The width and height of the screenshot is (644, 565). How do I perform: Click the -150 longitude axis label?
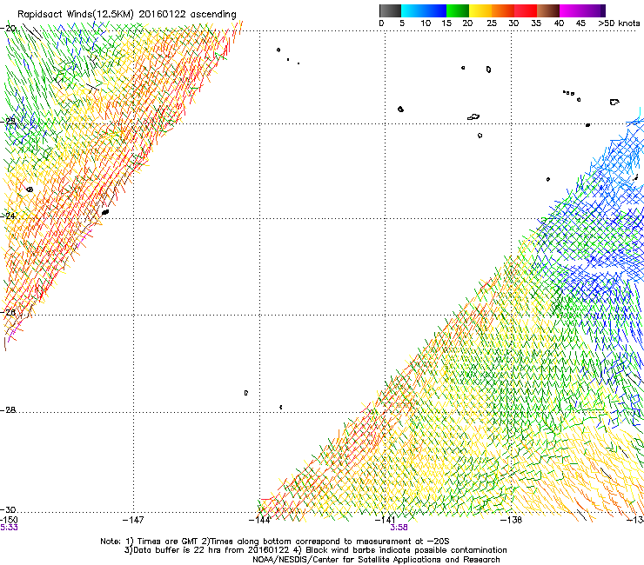pos(9,520)
